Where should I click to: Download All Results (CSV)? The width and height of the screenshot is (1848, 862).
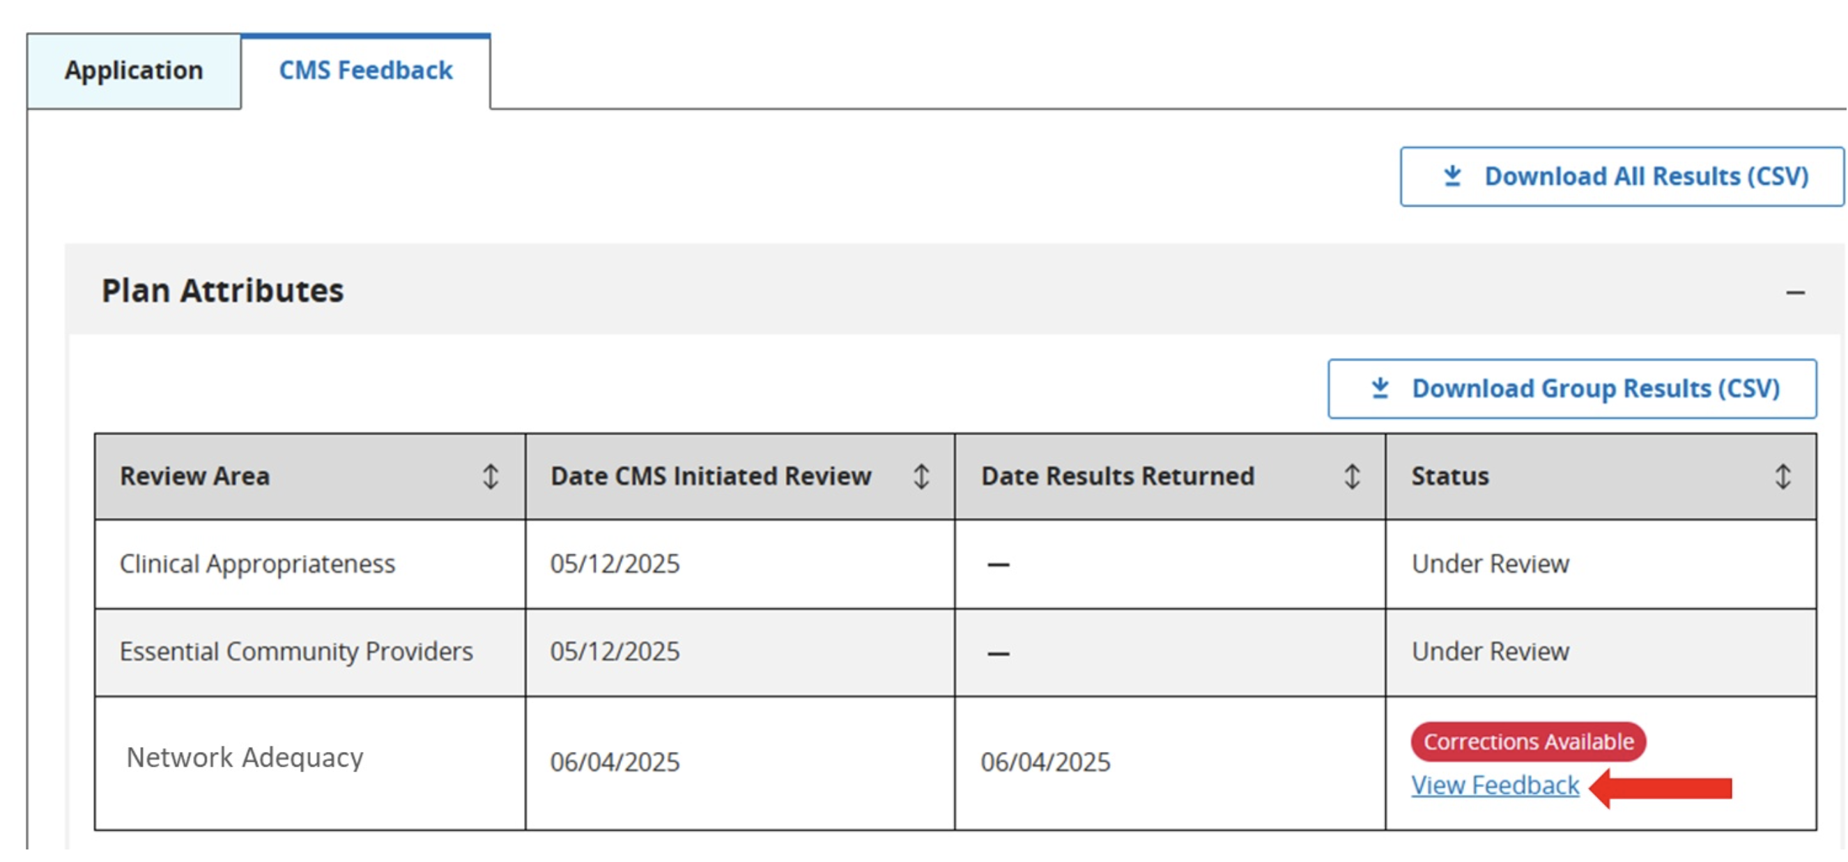point(1622,176)
